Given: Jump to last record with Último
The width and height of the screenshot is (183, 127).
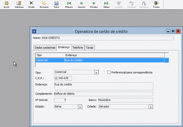Looking at the screenshot, I should coord(106,4).
